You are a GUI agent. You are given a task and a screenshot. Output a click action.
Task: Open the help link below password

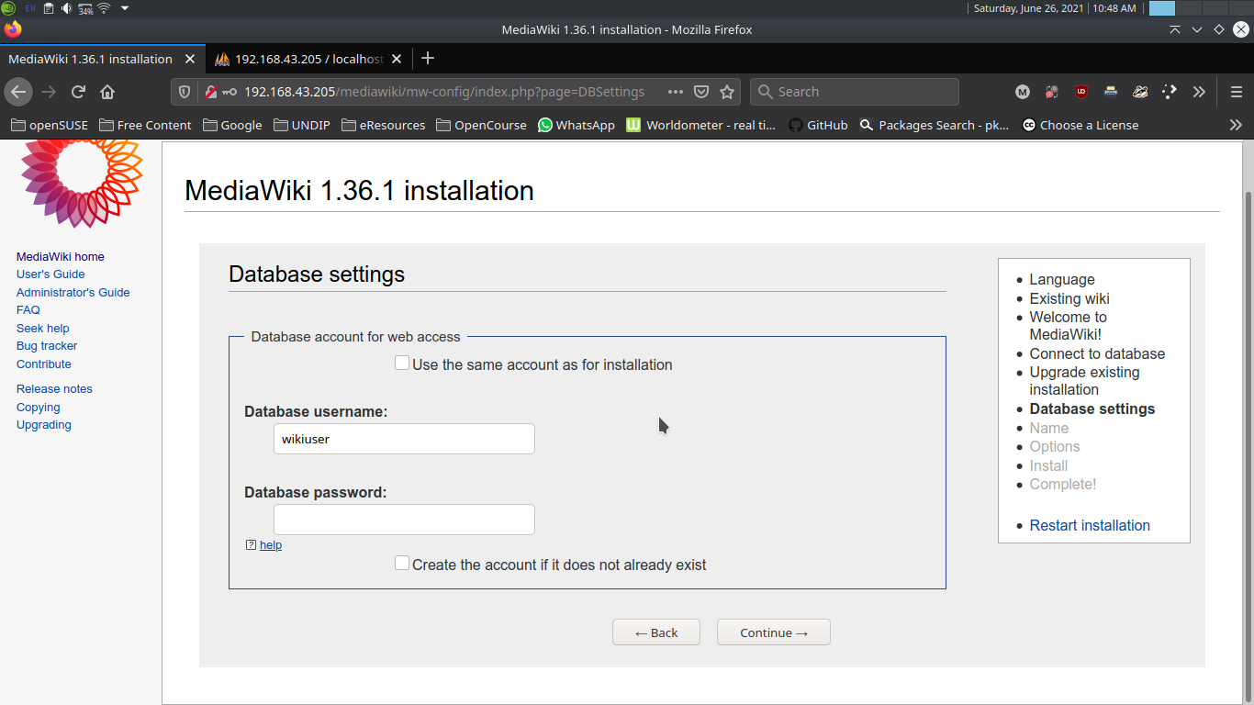pyautogui.click(x=271, y=545)
